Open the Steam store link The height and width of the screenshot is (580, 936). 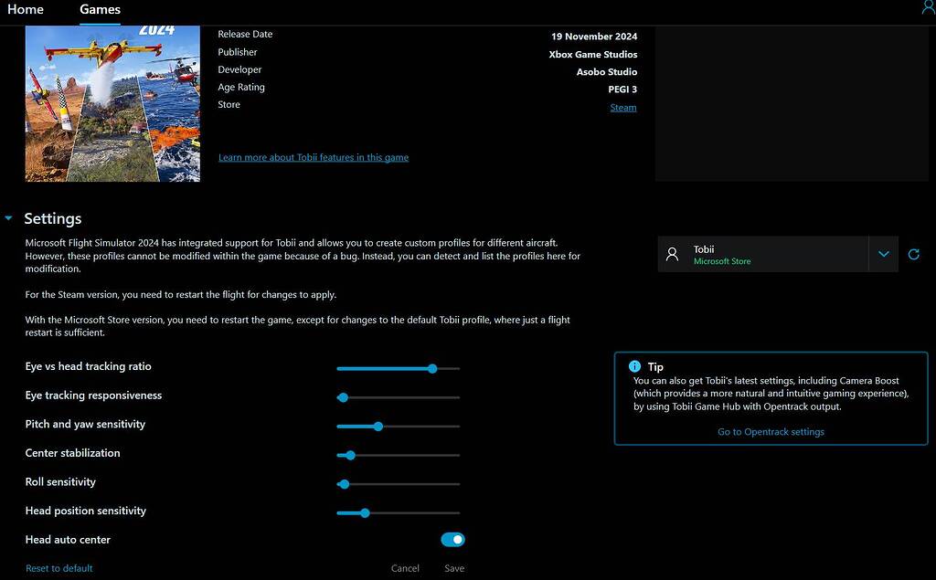622,107
